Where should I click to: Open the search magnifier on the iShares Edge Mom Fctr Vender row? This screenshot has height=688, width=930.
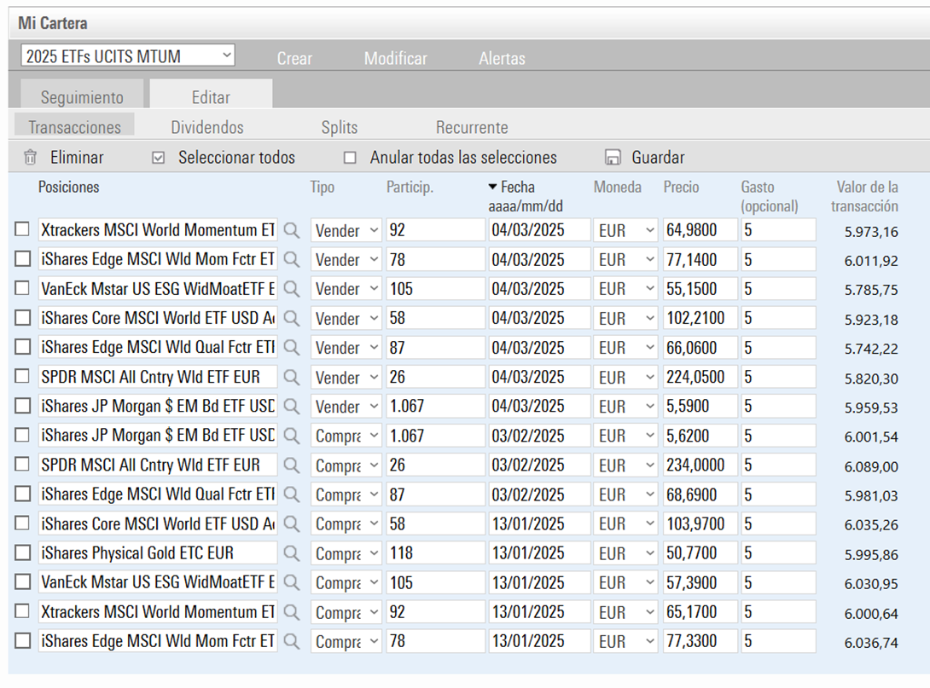[291, 259]
